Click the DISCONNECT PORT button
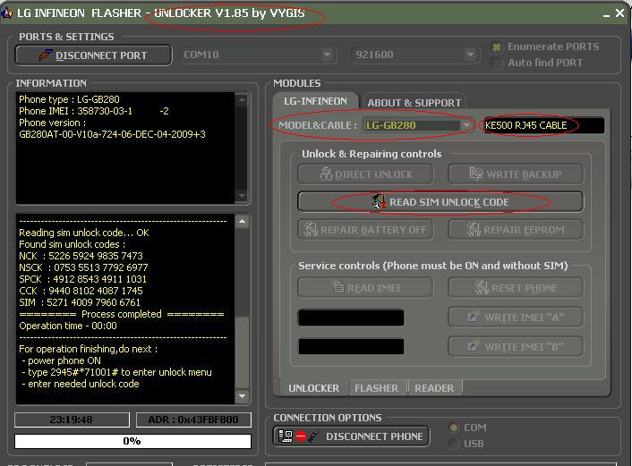Screen dimensions: 632x466 tap(93, 55)
